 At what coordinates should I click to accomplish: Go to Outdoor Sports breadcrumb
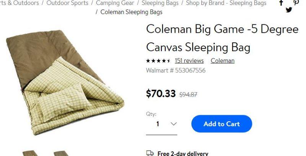[67, 3]
